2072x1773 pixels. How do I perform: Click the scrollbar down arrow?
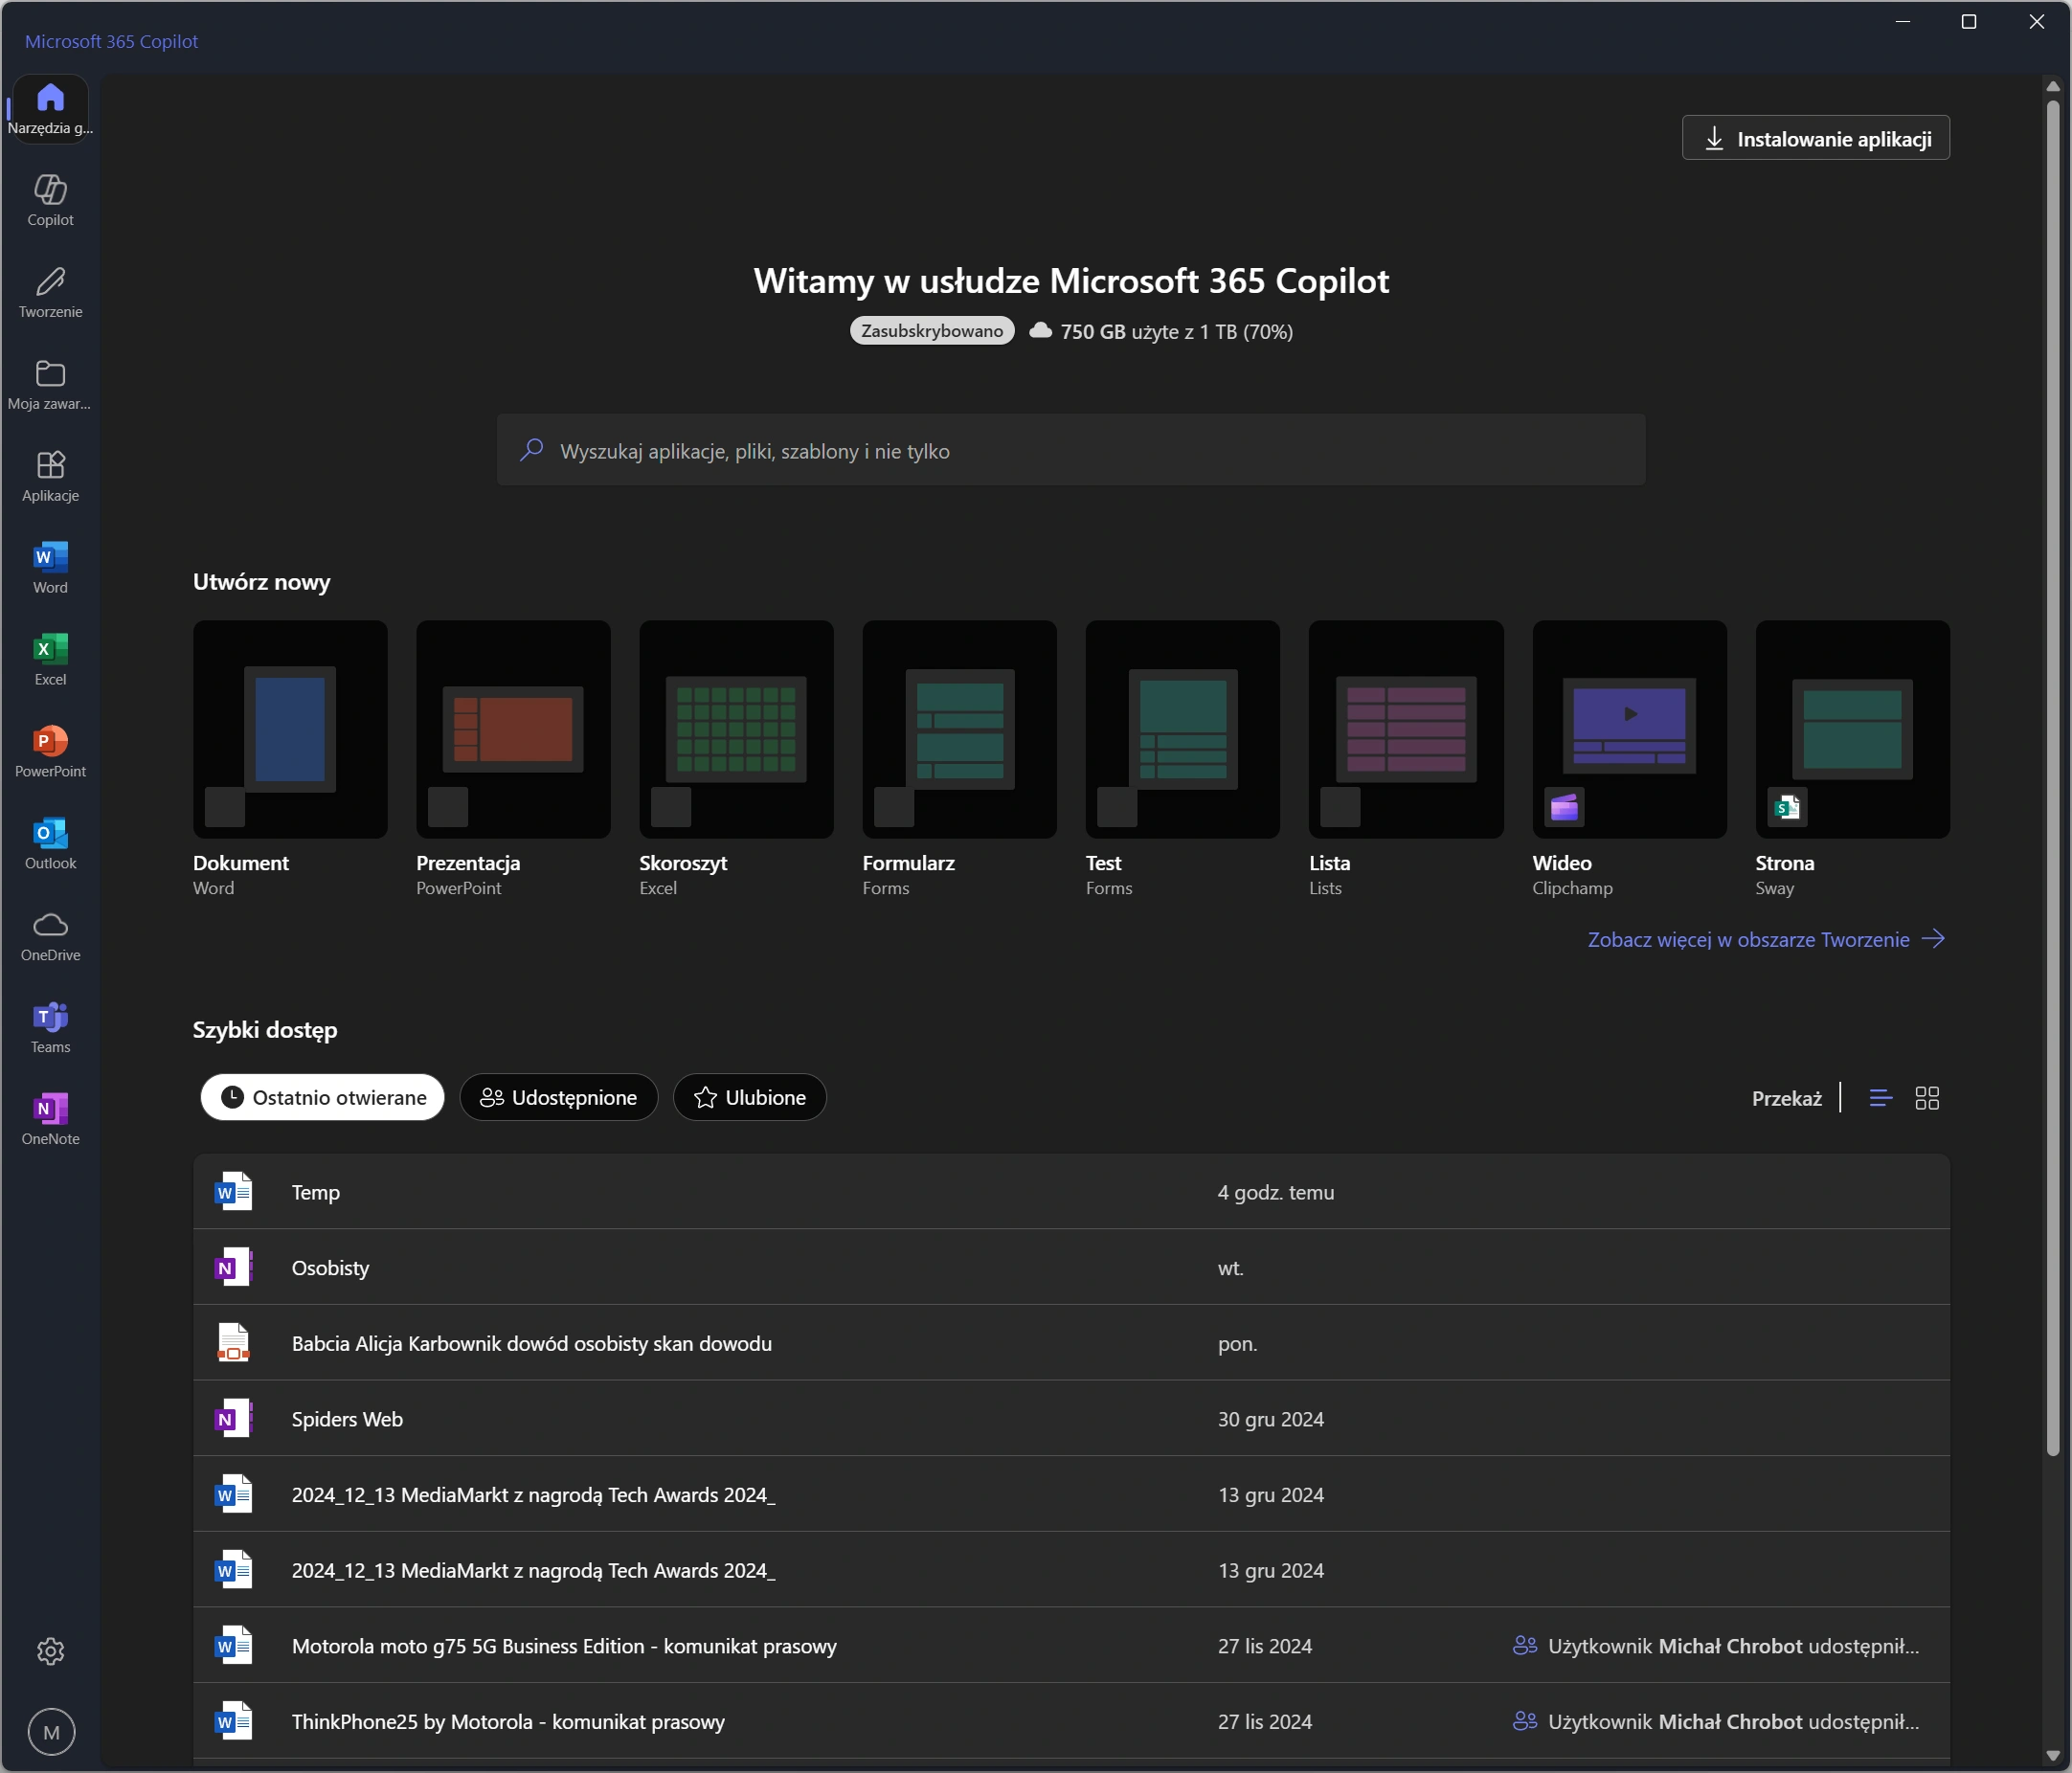[2053, 1755]
